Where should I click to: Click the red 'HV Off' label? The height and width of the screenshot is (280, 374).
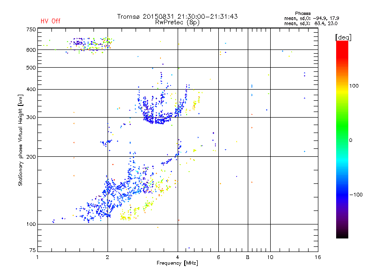50,21
